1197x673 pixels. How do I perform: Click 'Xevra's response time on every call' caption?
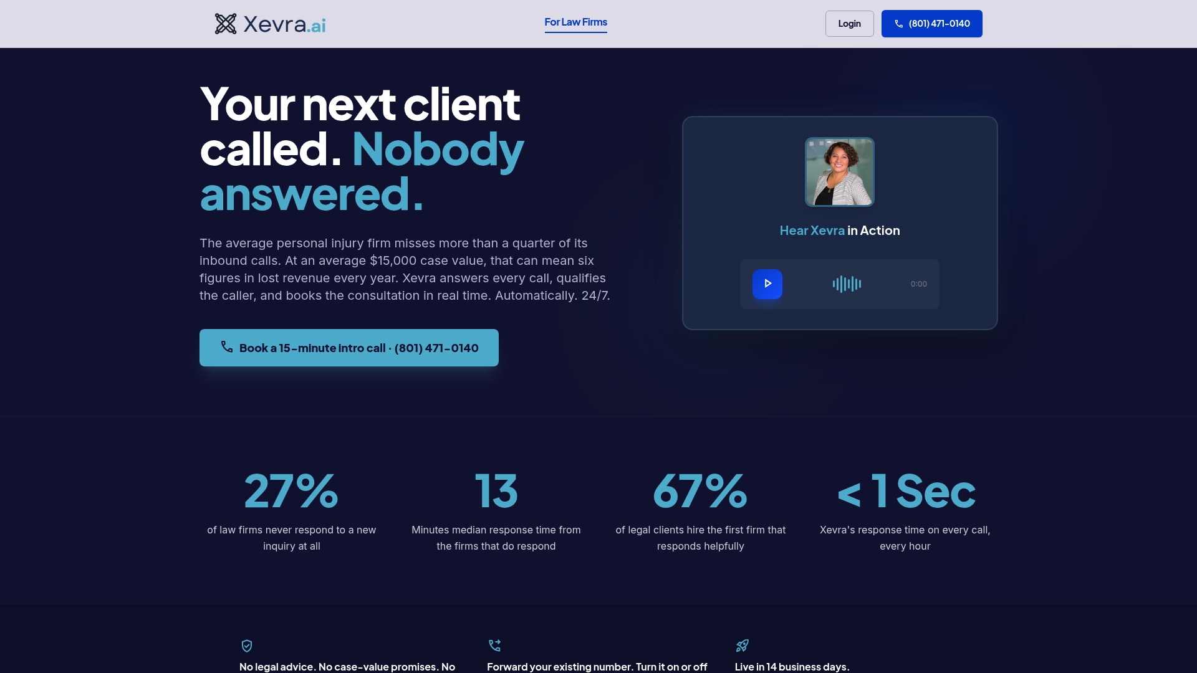point(905,538)
